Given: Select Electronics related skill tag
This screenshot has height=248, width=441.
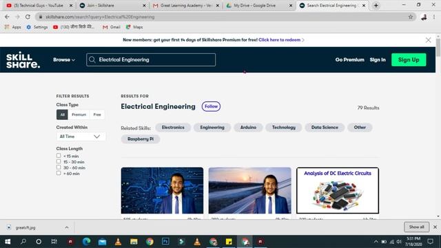Looking at the screenshot, I should pyautogui.click(x=173, y=127).
